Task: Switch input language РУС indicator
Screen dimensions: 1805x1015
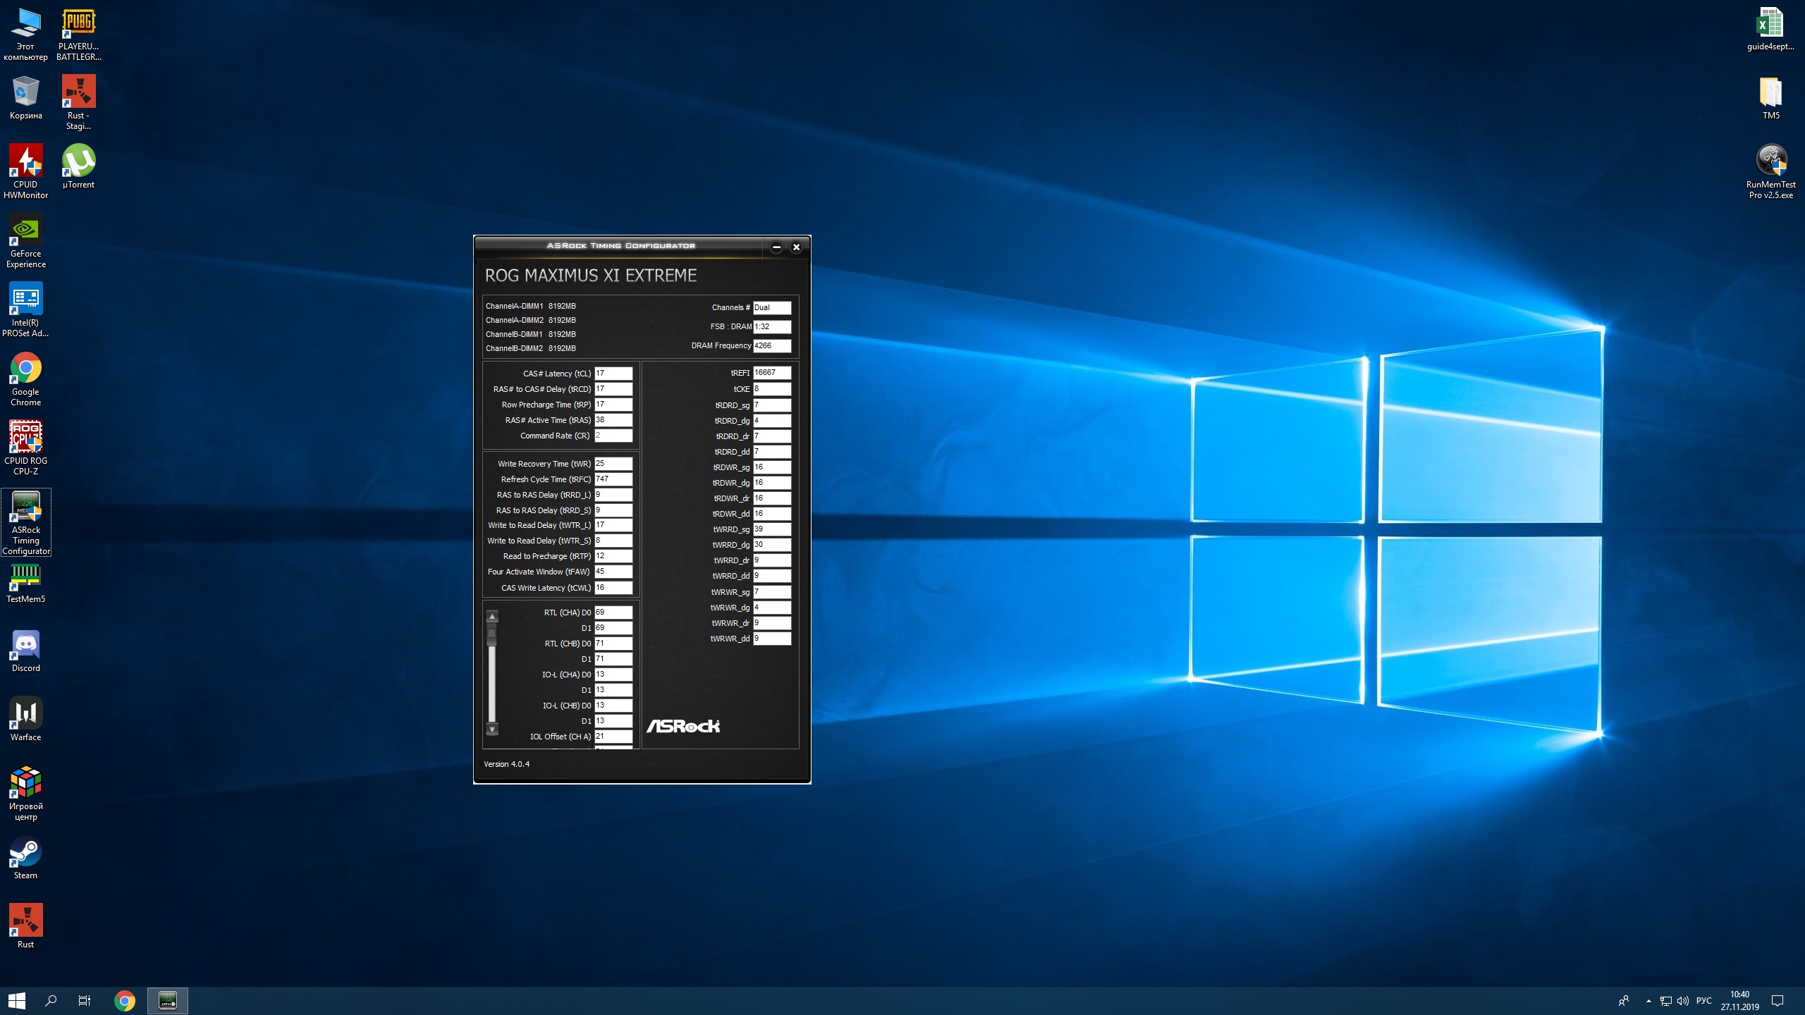Action: pos(1704,1001)
